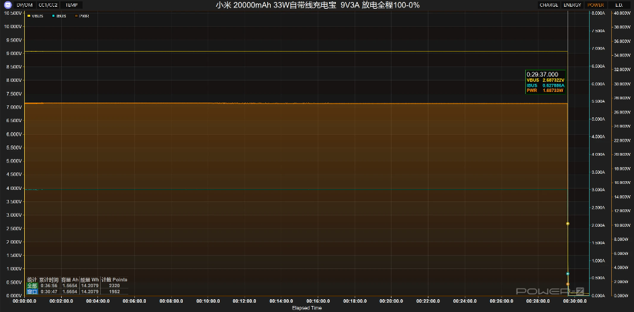Click the yellow VBUS legend color square
The image size is (634, 312).
(x=29, y=15)
